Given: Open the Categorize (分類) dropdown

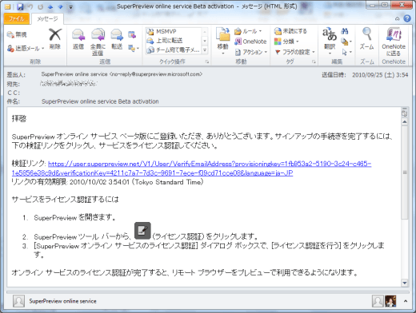Looking at the screenshot, I should click(x=286, y=42).
